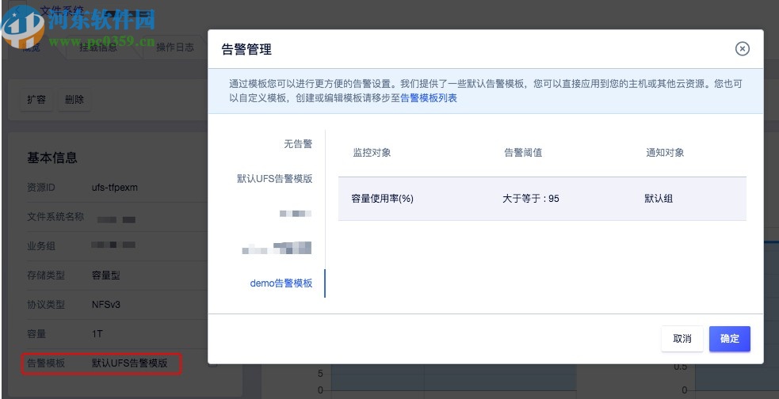Click the 大于等于 : 95 threshold value
The height and width of the screenshot is (399, 779).
[531, 199]
